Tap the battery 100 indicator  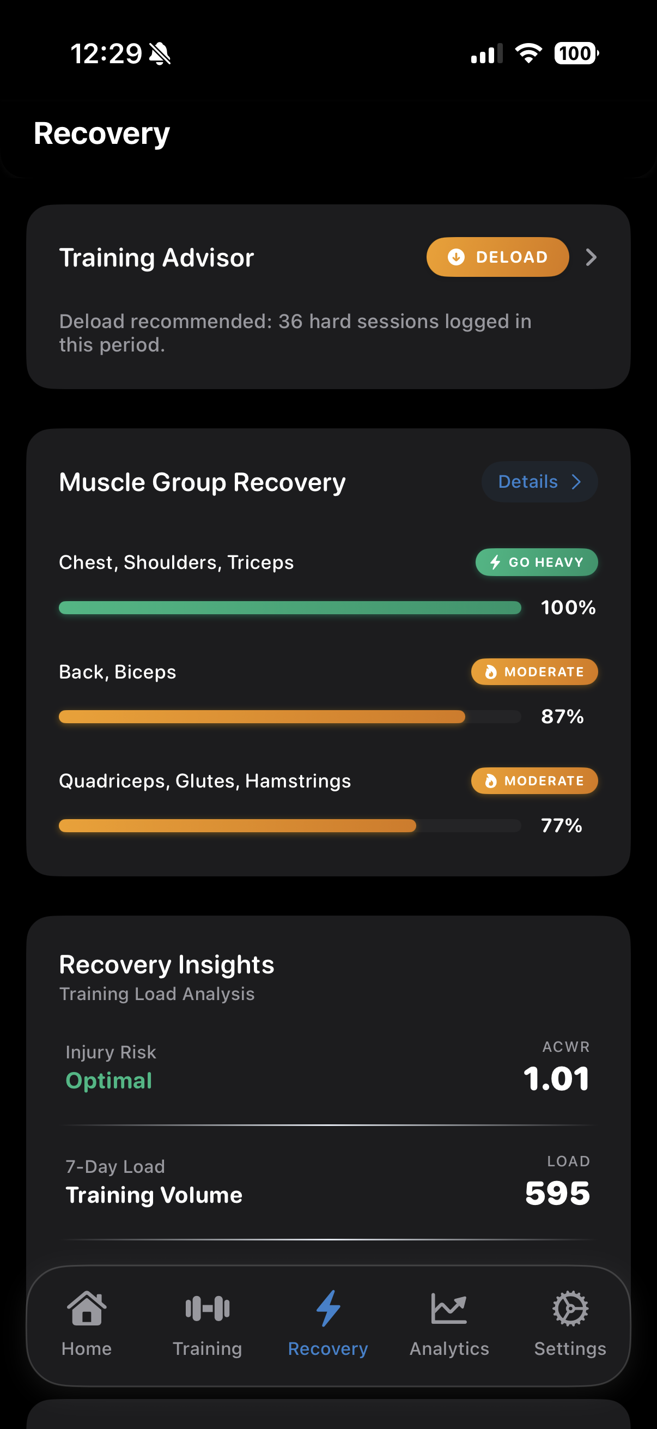point(576,54)
